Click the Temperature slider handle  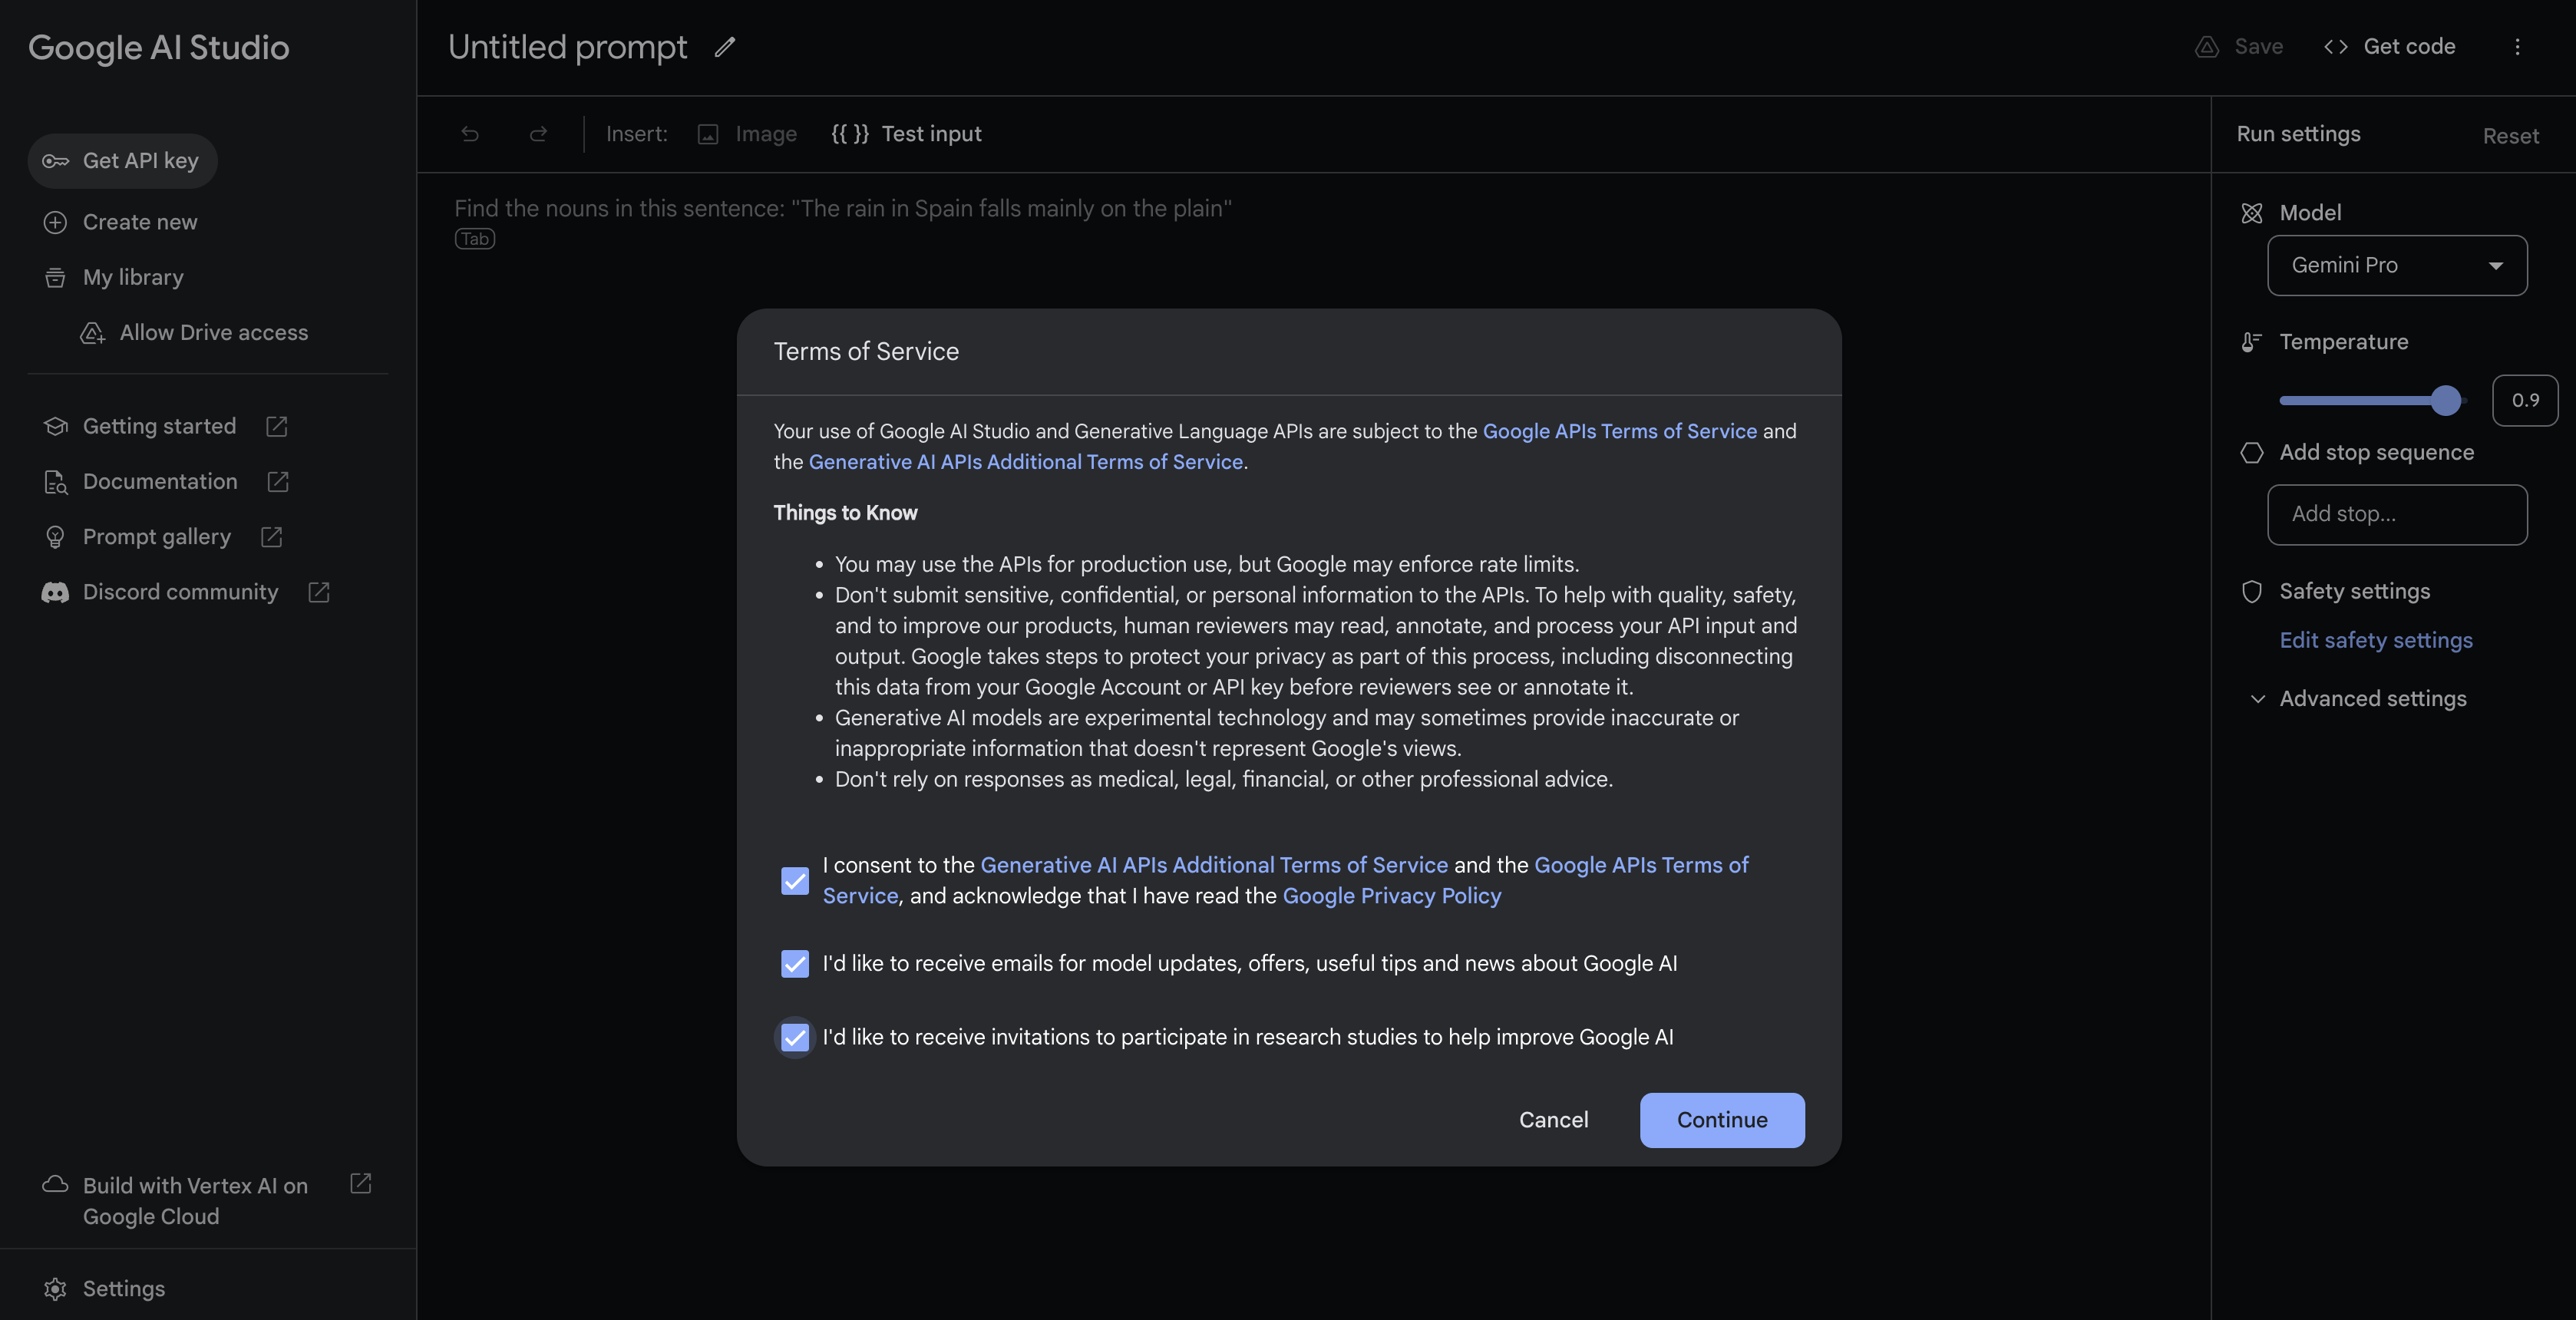coord(2445,400)
